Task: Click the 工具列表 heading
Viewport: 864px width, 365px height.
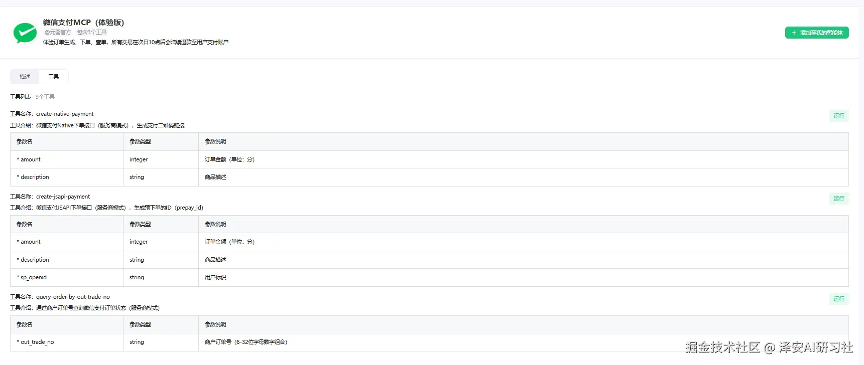Action: pos(21,97)
